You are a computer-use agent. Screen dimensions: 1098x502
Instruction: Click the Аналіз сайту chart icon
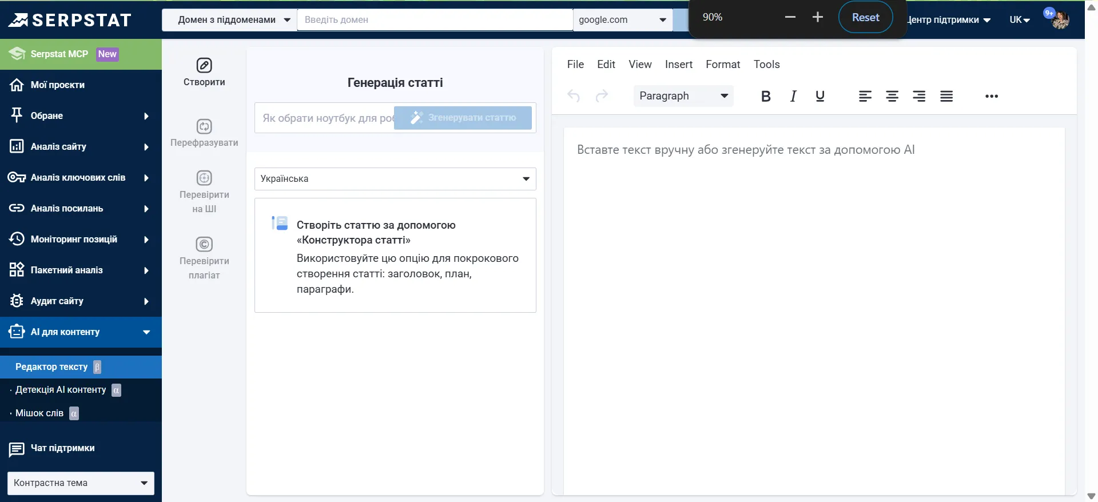[x=17, y=146]
